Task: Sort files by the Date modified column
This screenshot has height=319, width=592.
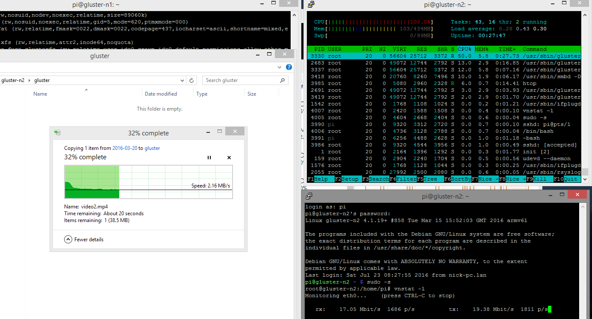Action: 161,94
